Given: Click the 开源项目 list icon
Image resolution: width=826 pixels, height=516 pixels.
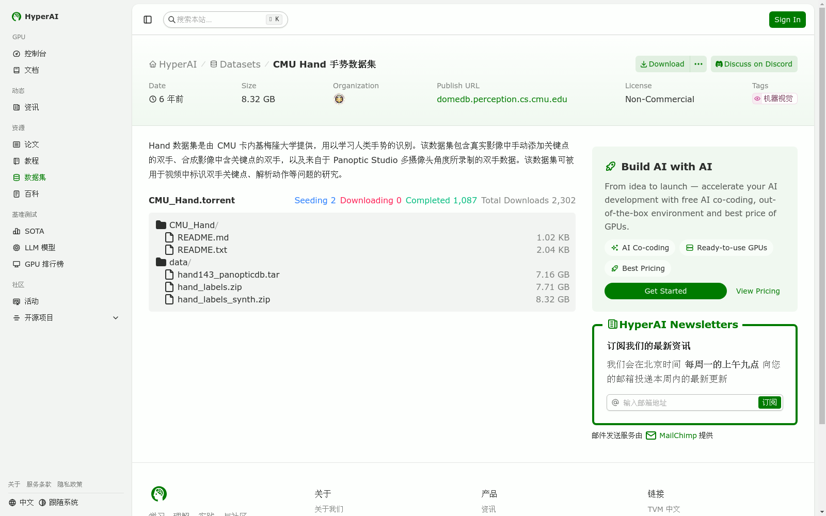Looking at the screenshot, I should 17,318.
